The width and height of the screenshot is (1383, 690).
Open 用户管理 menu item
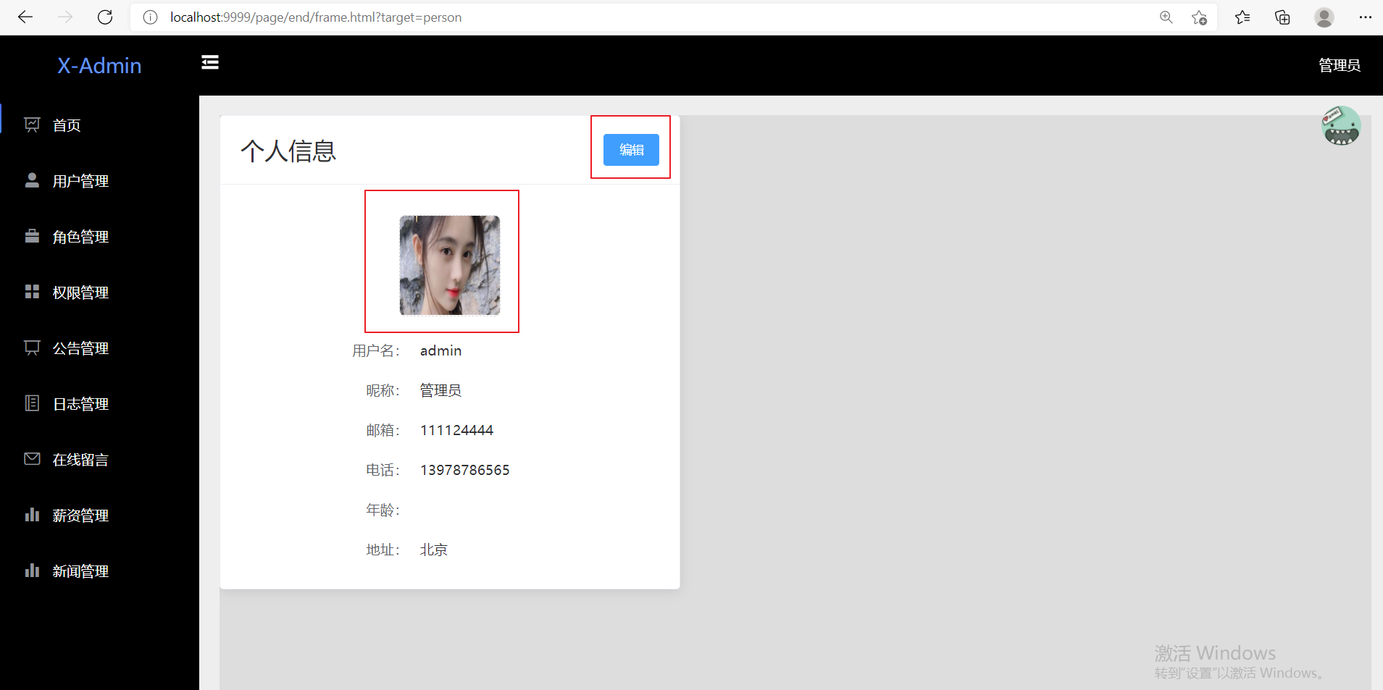point(99,181)
